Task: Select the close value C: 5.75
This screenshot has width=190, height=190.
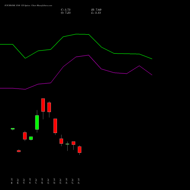Action: coord(66,10)
